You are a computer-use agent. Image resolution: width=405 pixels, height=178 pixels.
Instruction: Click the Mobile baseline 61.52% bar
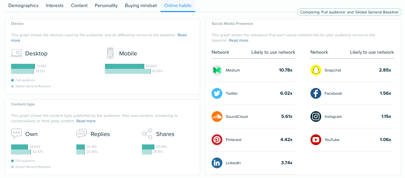click(128, 71)
